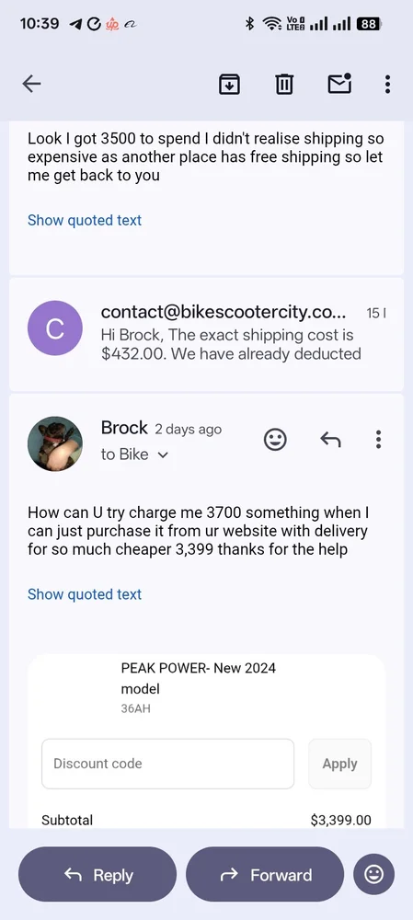Go back with the arrow icon
Screen dimensions: 413x920
(x=31, y=84)
